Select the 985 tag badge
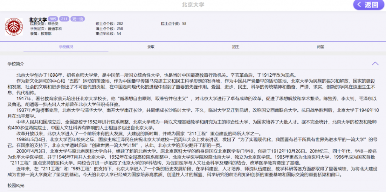The image size is (386, 192). coord(53,19)
